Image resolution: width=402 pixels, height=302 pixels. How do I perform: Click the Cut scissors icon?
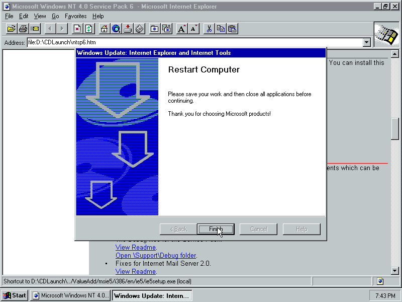[x=209, y=29]
